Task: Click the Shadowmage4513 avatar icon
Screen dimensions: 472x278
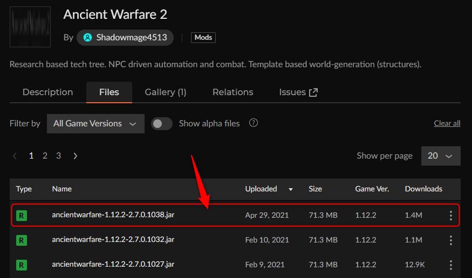Action: click(87, 38)
